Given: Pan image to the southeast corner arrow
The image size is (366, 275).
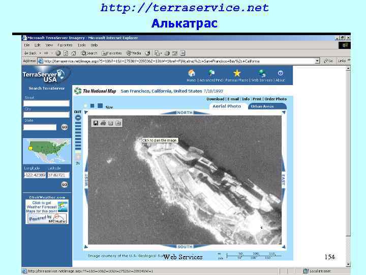Looking at the screenshot, I should tap(284, 246).
